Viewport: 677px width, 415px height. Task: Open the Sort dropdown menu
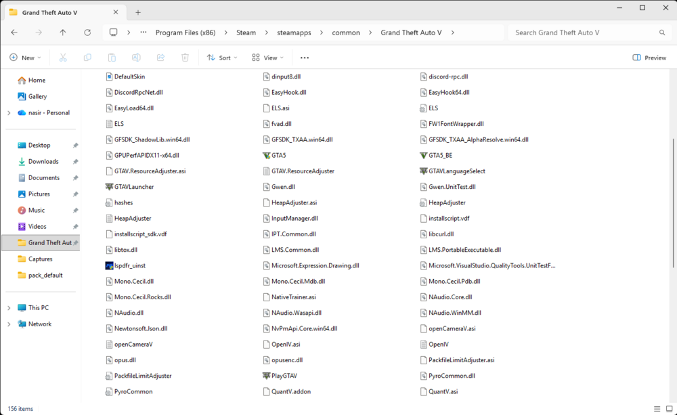point(222,58)
